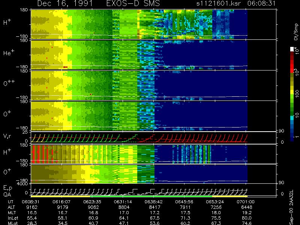Select the "V,r" panel label
The height and width of the screenshot is (225, 300).
tap(7, 136)
